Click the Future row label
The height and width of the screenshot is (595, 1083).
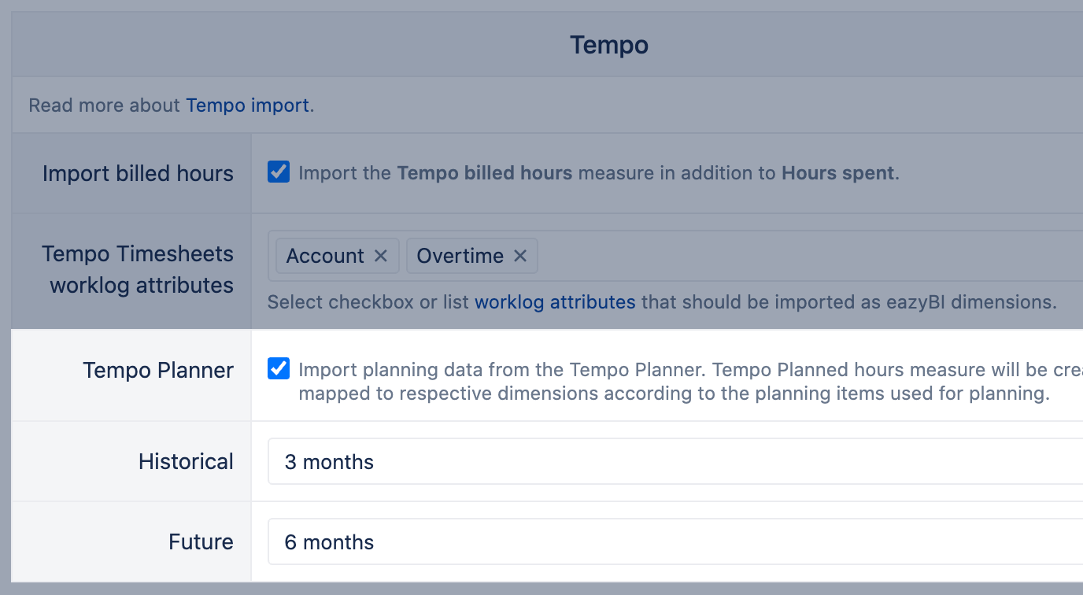[x=201, y=541]
